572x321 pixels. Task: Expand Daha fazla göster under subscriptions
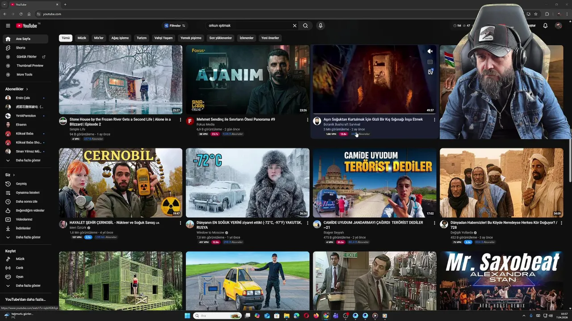25,160
